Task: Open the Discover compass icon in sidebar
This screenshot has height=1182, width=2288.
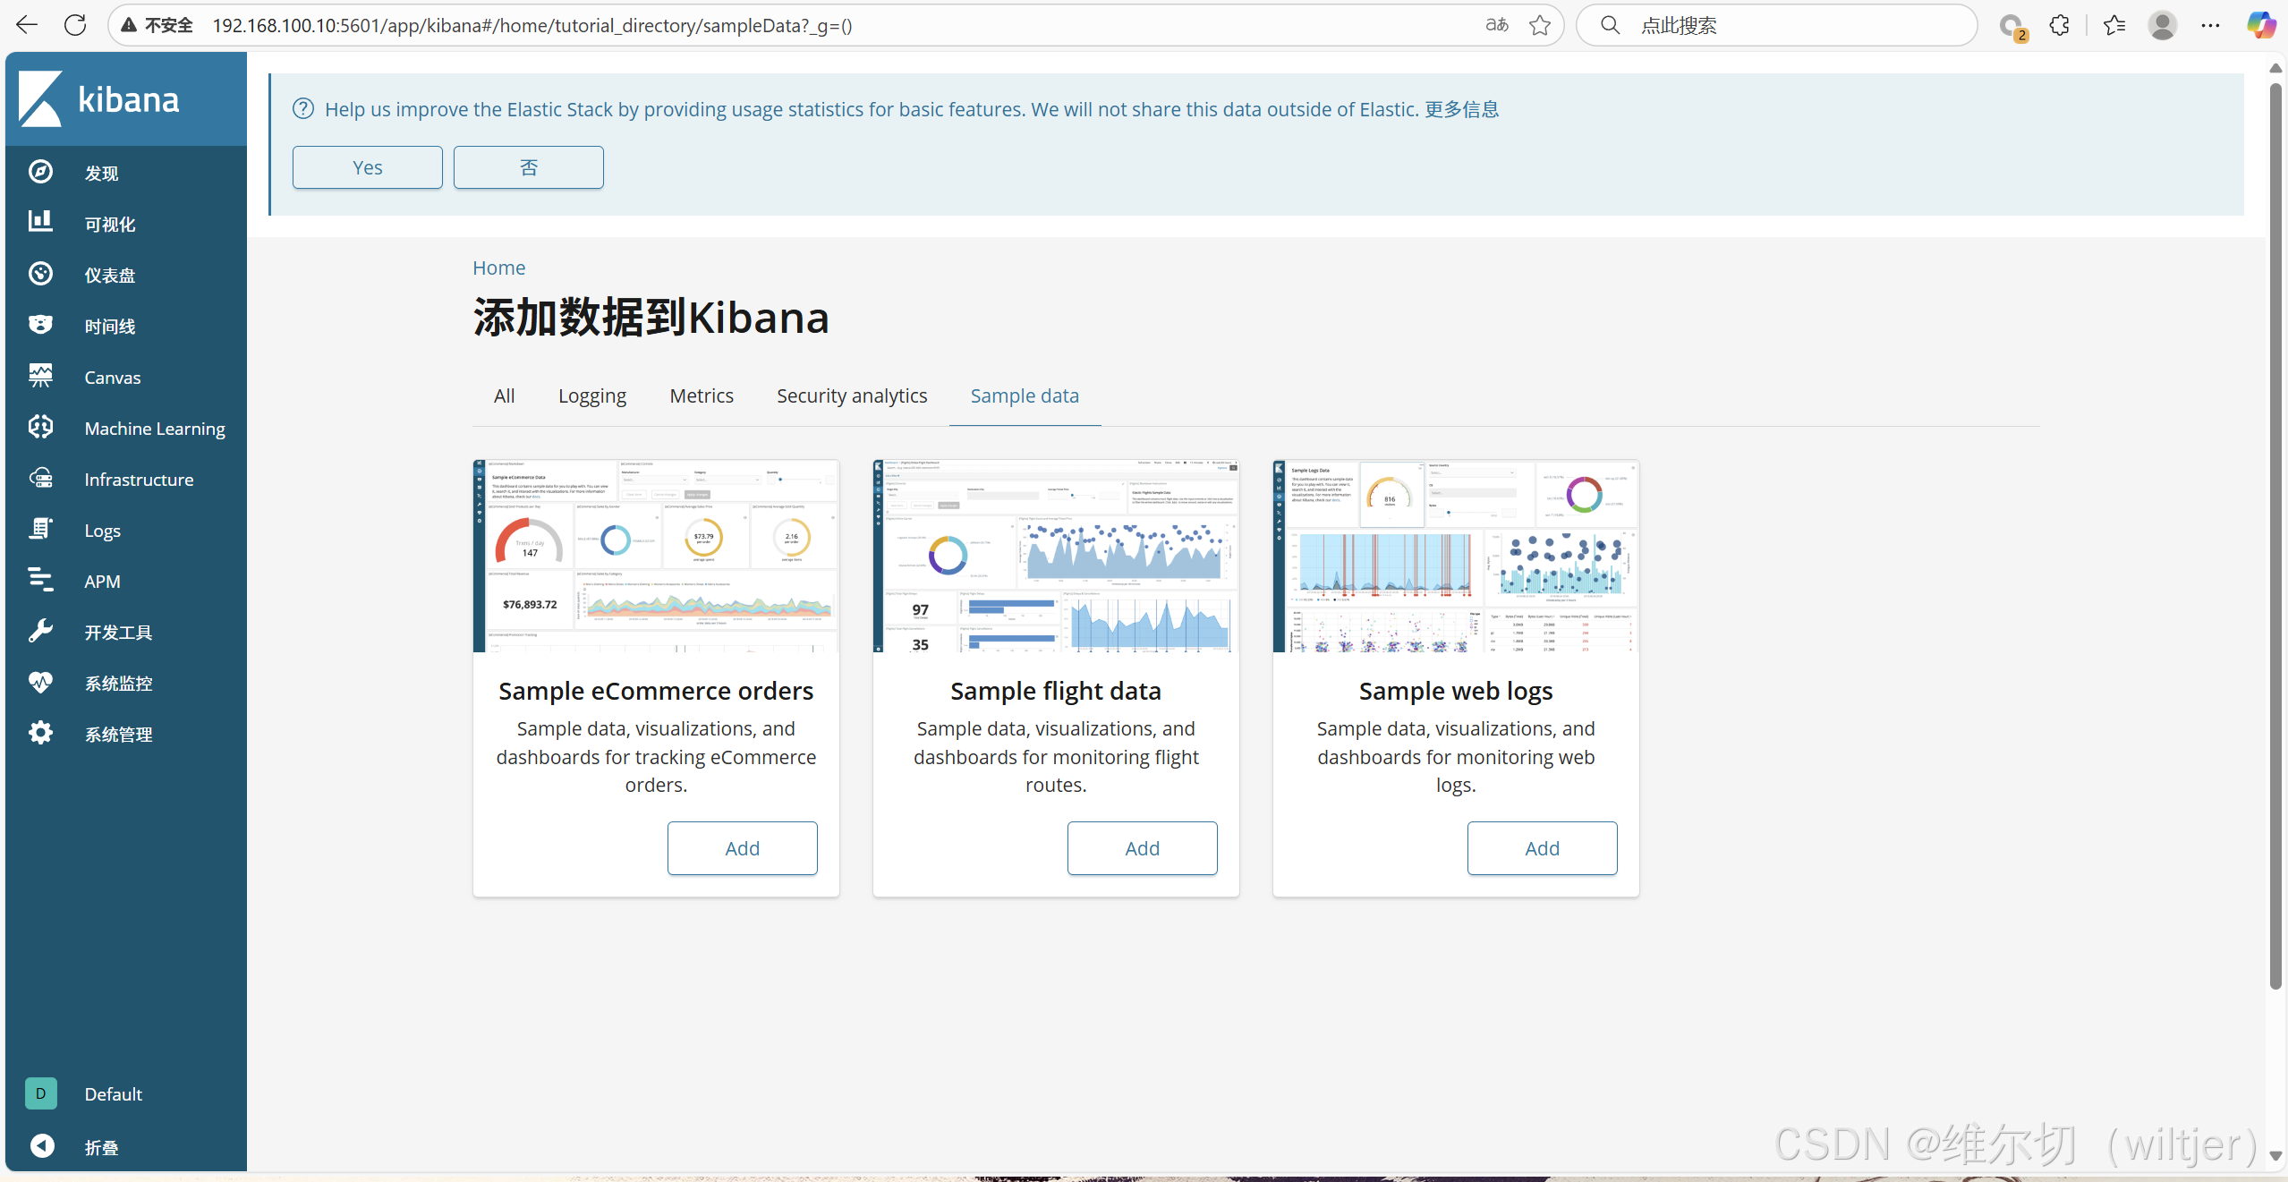Action: click(40, 172)
